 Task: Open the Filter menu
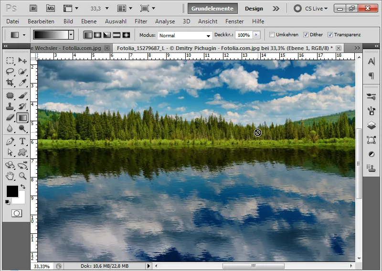[x=141, y=21]
